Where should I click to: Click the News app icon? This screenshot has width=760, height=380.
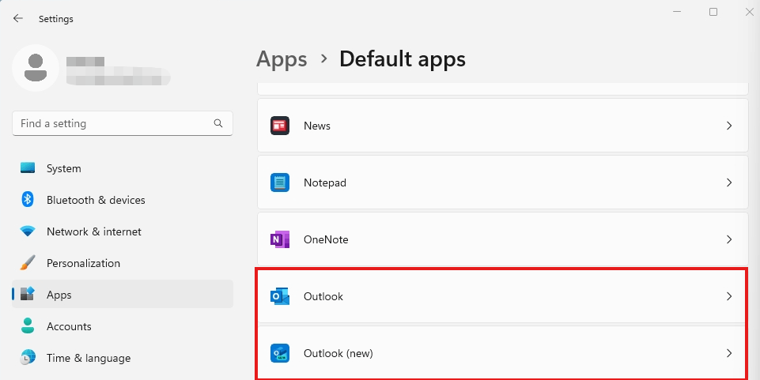(280, 126)
